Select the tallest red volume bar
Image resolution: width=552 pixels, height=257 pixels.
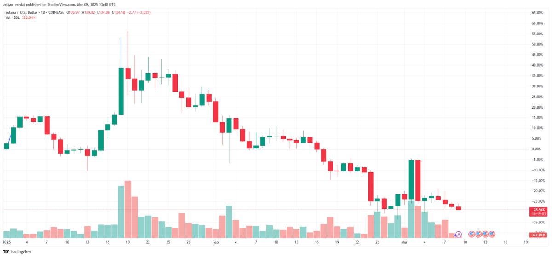coord(128,209)
